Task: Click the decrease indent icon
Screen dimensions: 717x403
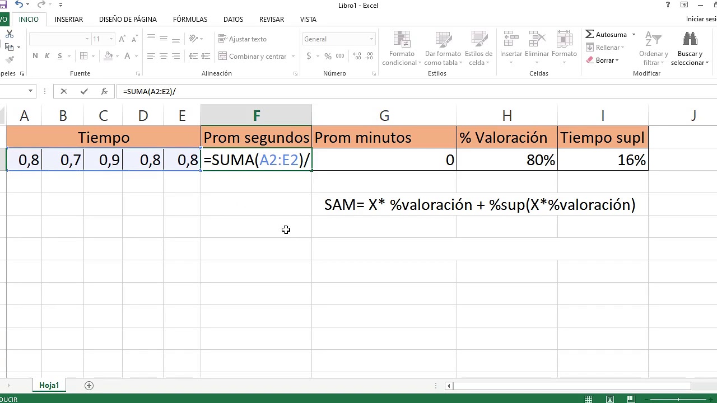Action: 193,56
